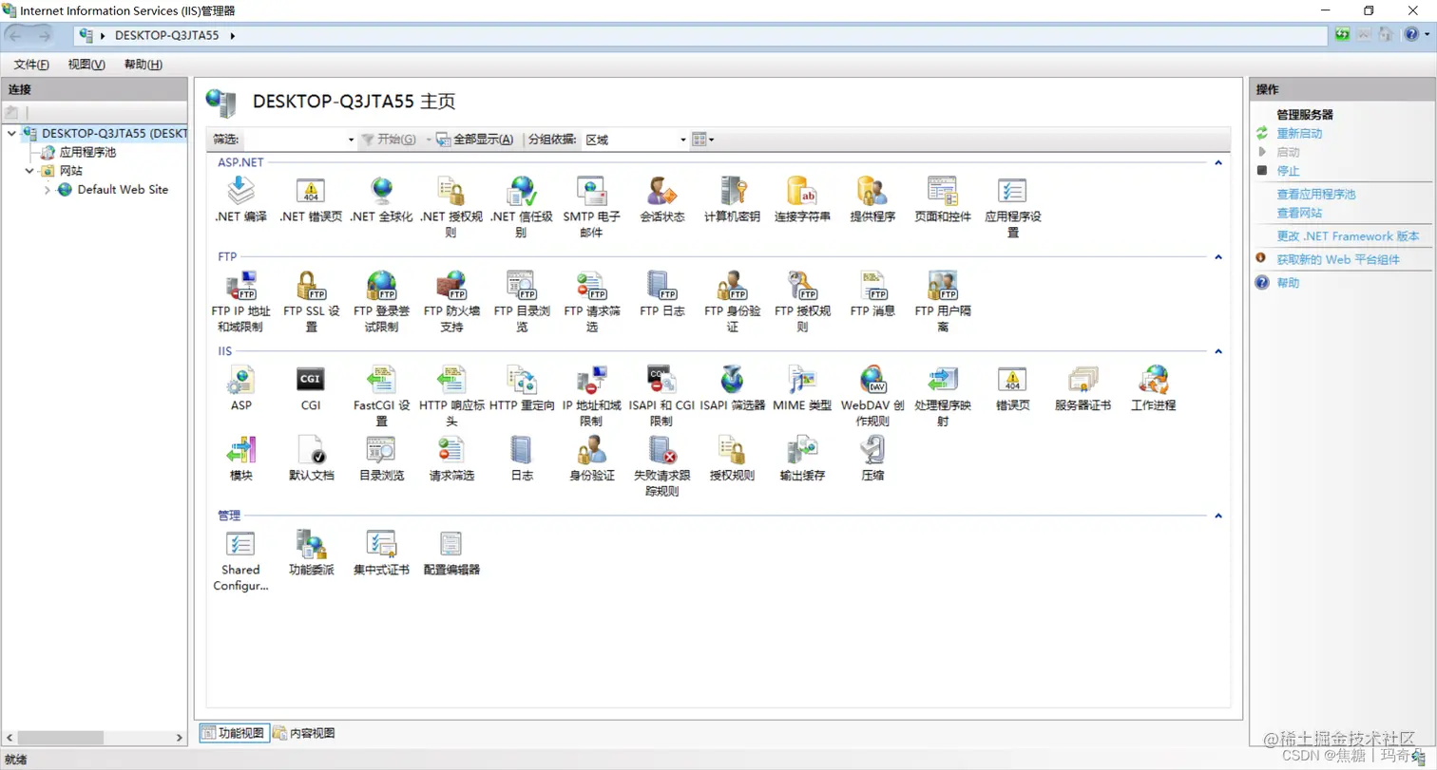Screen dimensions: 1437x770
Task: Open the 分组依据 区域 dropdown
Action: point(634,140)
